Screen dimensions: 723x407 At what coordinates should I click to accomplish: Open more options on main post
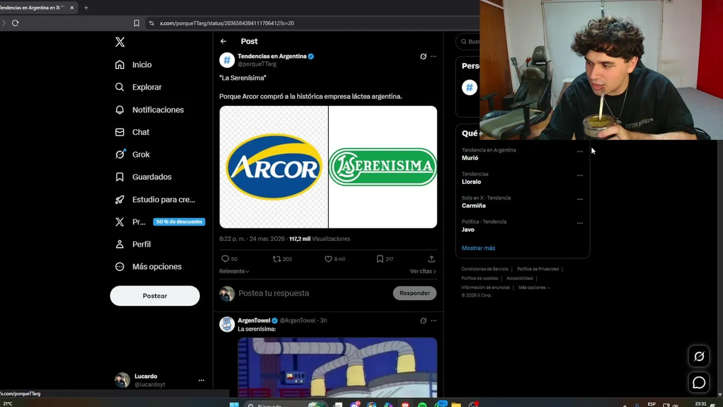[x=434, y=57]
